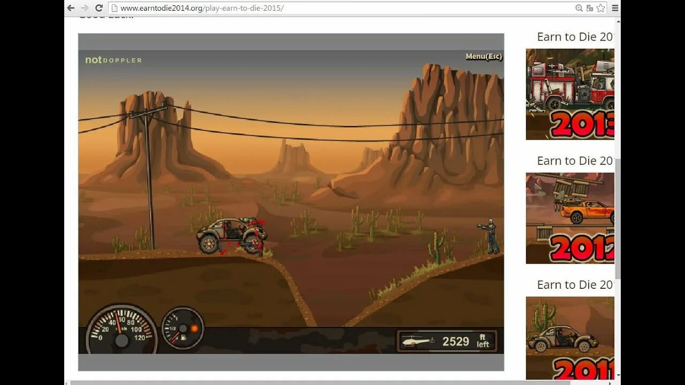This screenshot has height=385, width=685.
Task: Open the Earn to Die 2013 thumbnail
Action: point(570,94)
